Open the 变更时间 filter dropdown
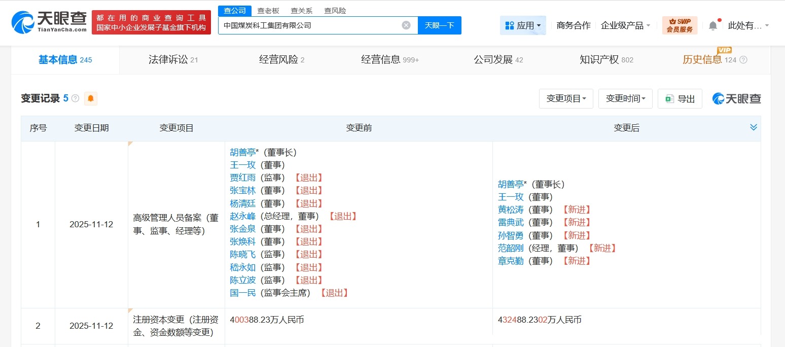 coord(625,98)
